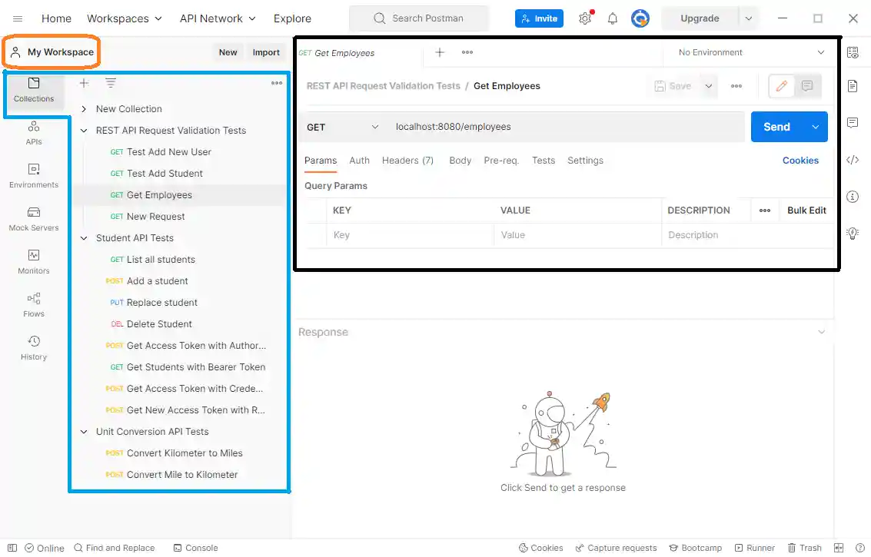Open the GET method dropdown
Viewport: 871px width, 557px height.
tap(343, 127)
